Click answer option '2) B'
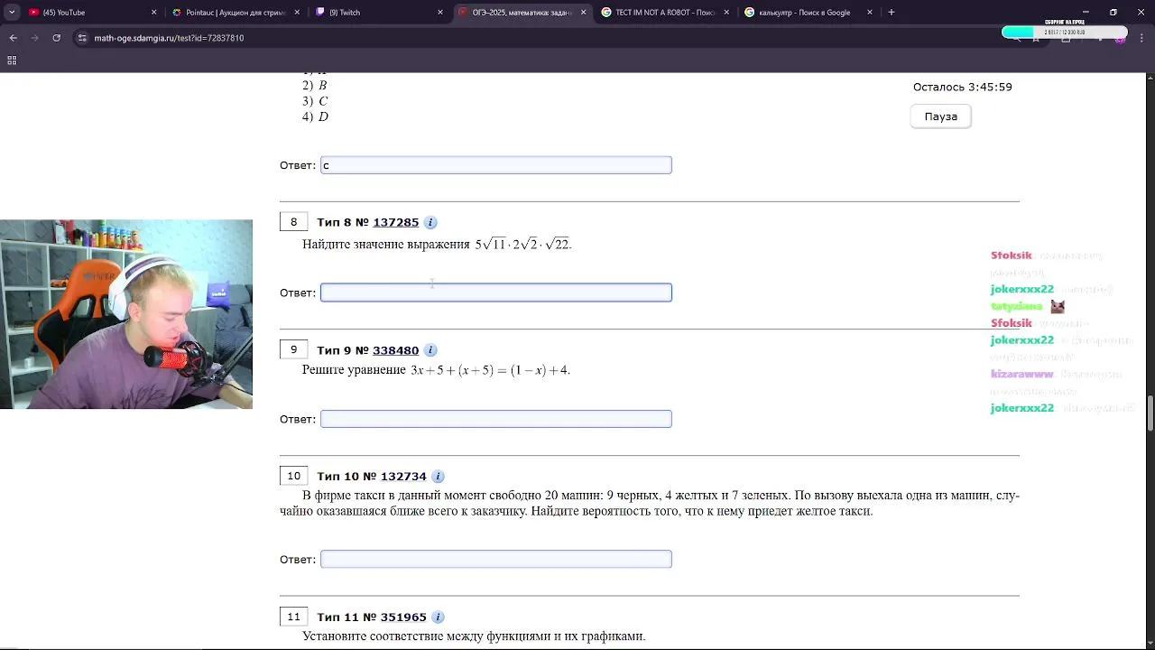This screenshot has height=650, width=1155. coord(315,86)
